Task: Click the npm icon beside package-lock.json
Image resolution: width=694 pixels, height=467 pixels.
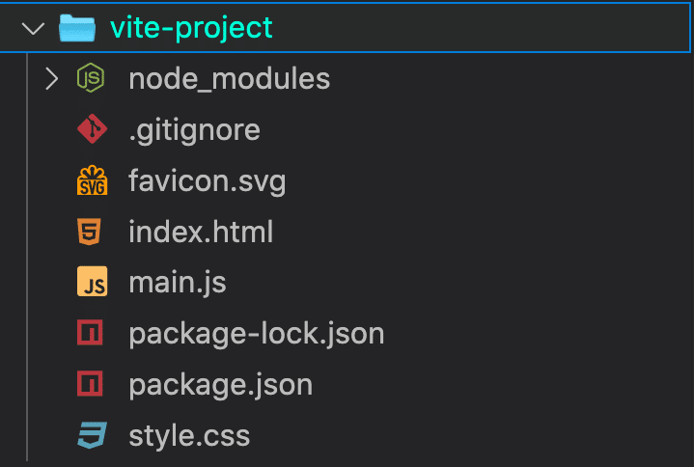Action: pos(90,332)
